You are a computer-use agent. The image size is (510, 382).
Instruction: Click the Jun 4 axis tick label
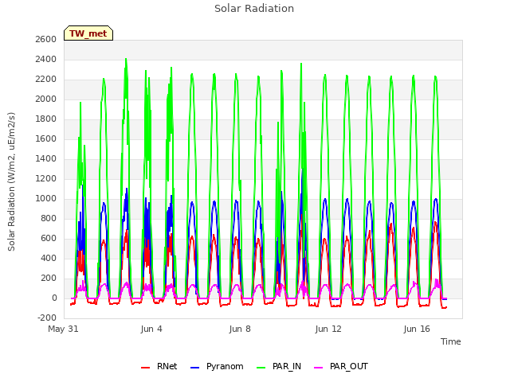click(151, 329)
